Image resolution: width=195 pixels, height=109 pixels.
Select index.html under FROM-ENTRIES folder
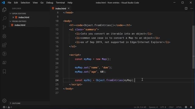[x=20, y=25]
